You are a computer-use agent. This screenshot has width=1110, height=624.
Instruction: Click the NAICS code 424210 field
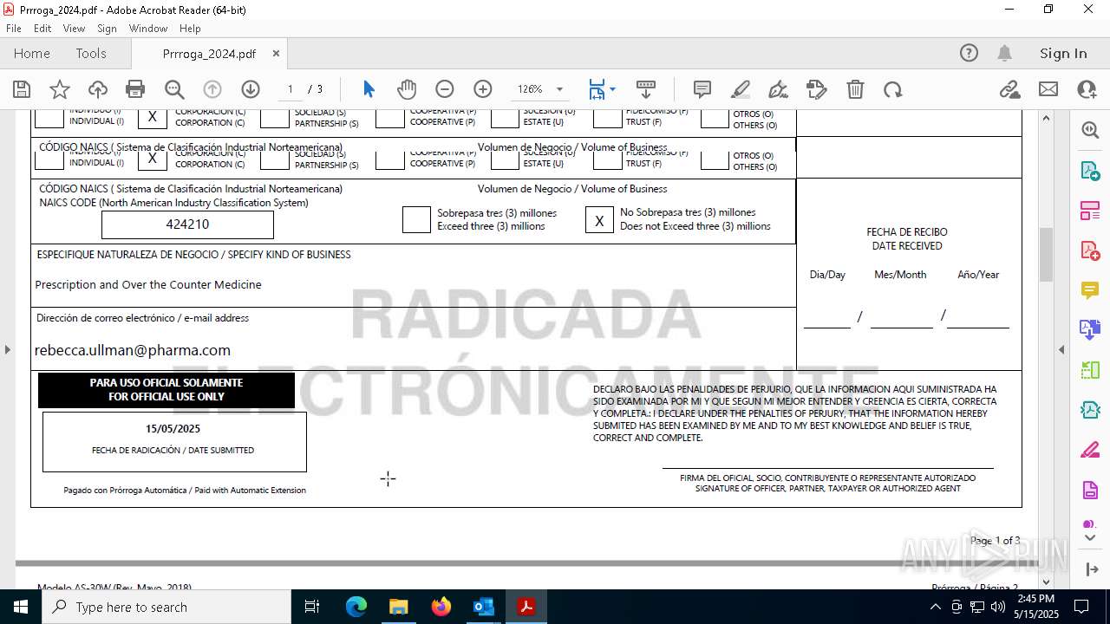pyautogui.click(x=187, y=224)
